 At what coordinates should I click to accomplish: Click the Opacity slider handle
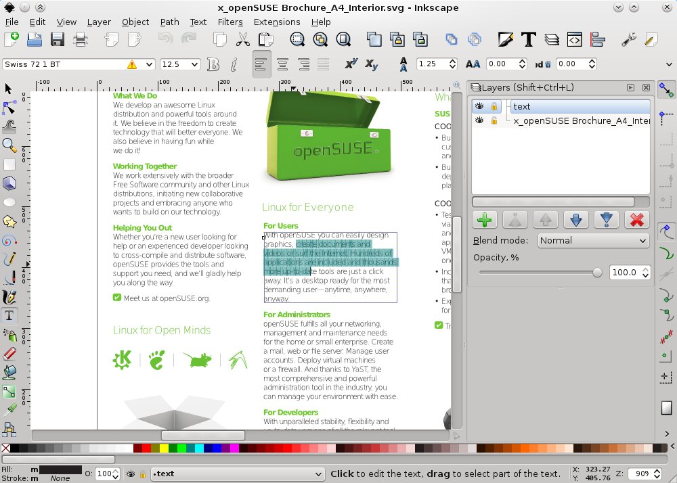pos(597,273)
